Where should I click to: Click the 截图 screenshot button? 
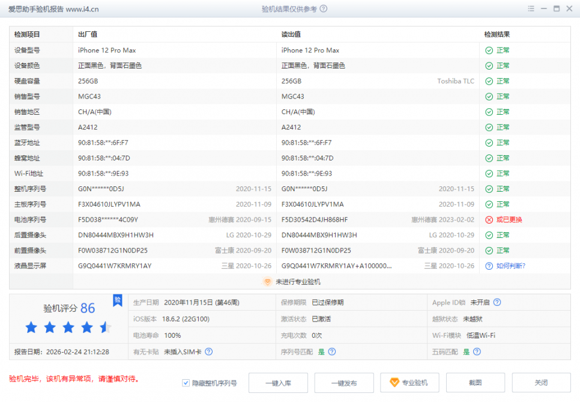[476, 383]
